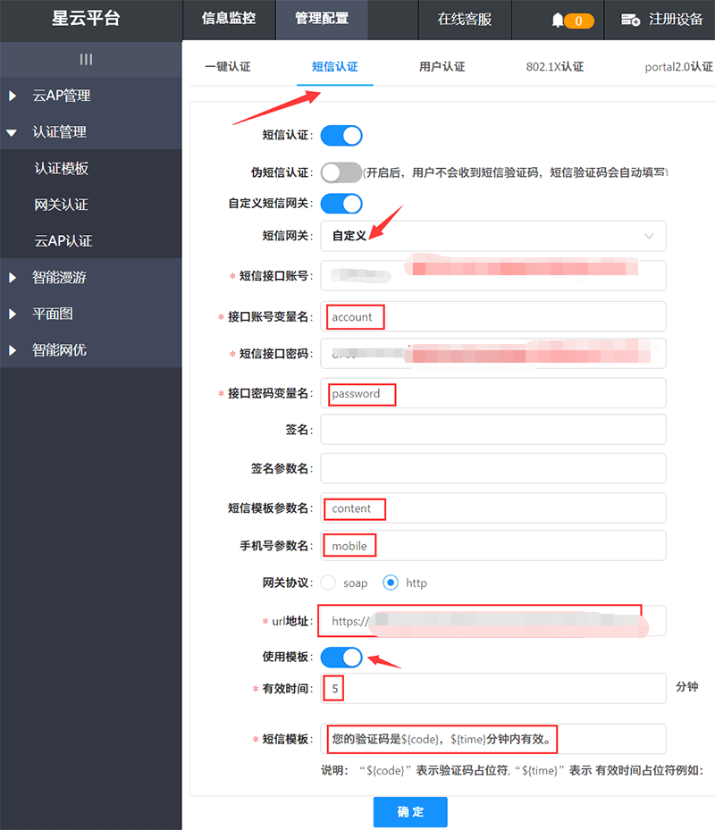The height and width of the screenshot is (830, 715).
Task: Turn off the 自定义短信网关 switch
Action: click(340, 204)
